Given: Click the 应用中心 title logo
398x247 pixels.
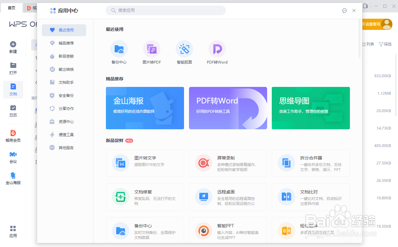Looking at the screenshot, I should tap(64, 11).
